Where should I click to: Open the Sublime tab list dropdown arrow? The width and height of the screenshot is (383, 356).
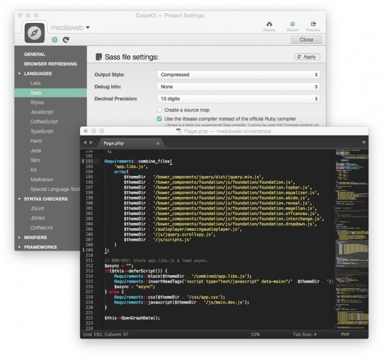364,142
